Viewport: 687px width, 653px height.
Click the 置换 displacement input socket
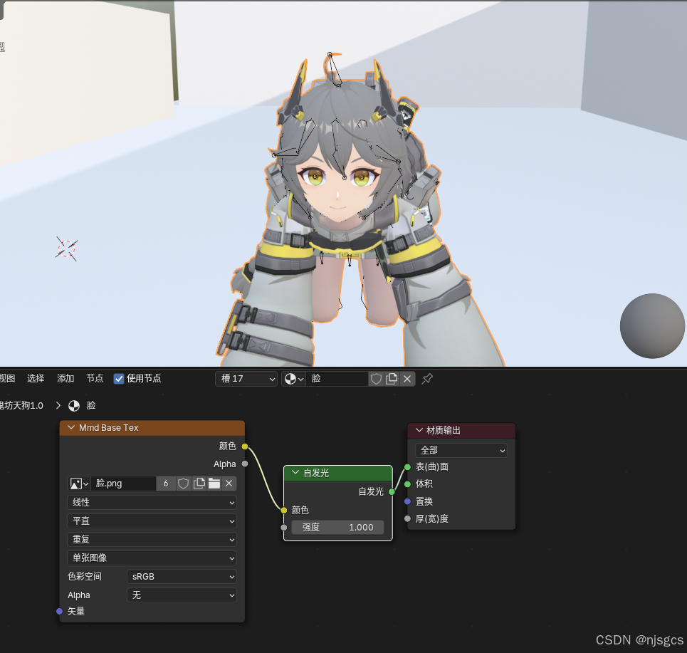point(407,501)
